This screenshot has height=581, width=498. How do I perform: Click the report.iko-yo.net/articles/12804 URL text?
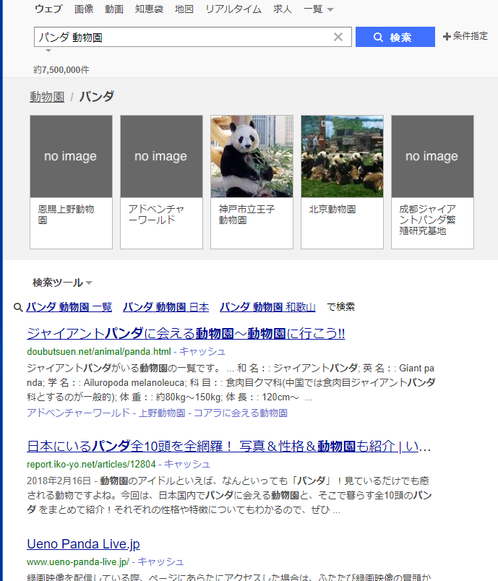pyautogui.click(x=91, y=464)
